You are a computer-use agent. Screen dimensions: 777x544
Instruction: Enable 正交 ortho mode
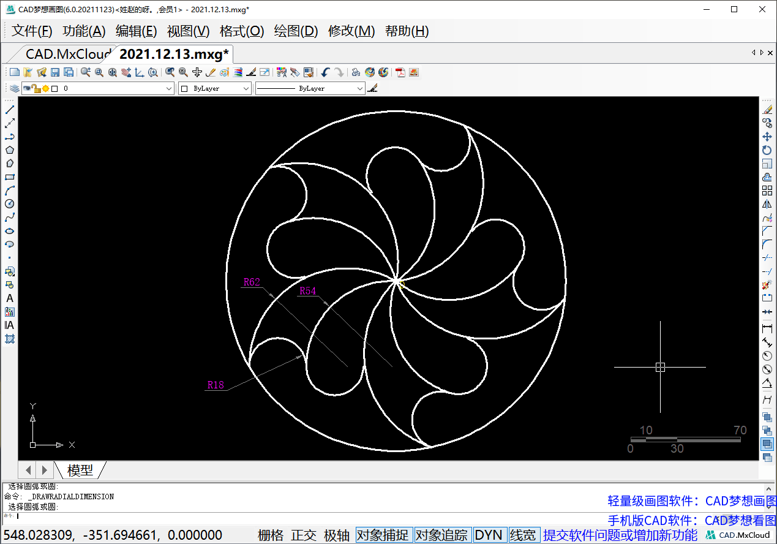click(303, 535)
